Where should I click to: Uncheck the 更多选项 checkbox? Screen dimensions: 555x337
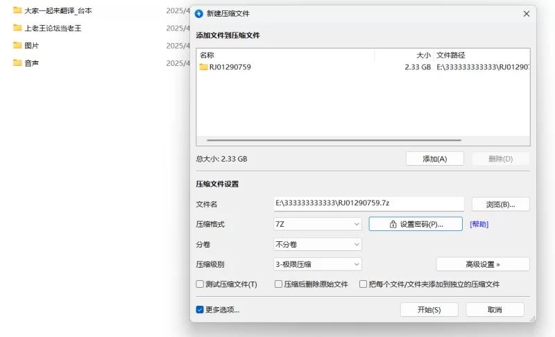pos(200,310)
